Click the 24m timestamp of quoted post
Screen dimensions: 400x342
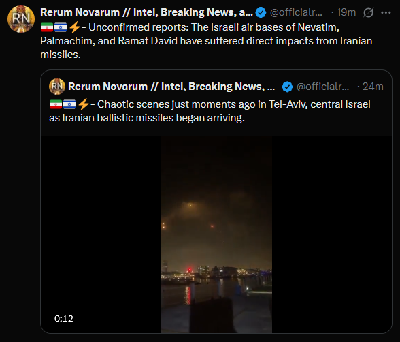[373, 87]
